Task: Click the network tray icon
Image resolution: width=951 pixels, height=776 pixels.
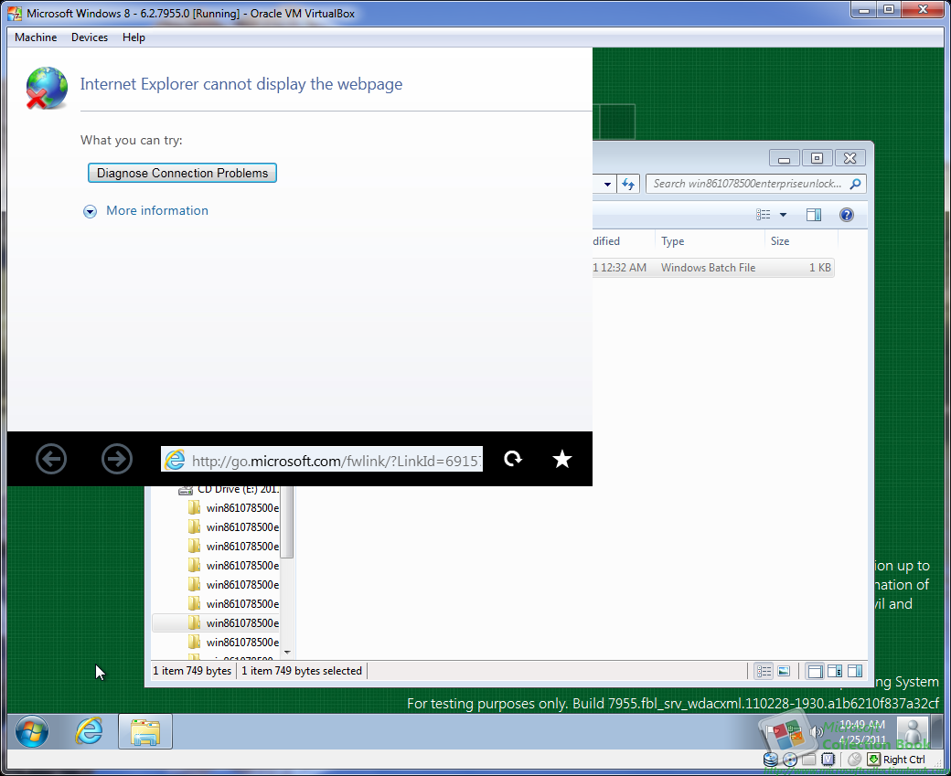Action: click(795, 732)
